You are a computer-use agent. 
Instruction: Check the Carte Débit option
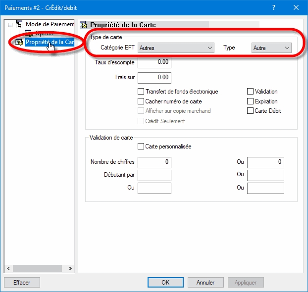[250, 111]
